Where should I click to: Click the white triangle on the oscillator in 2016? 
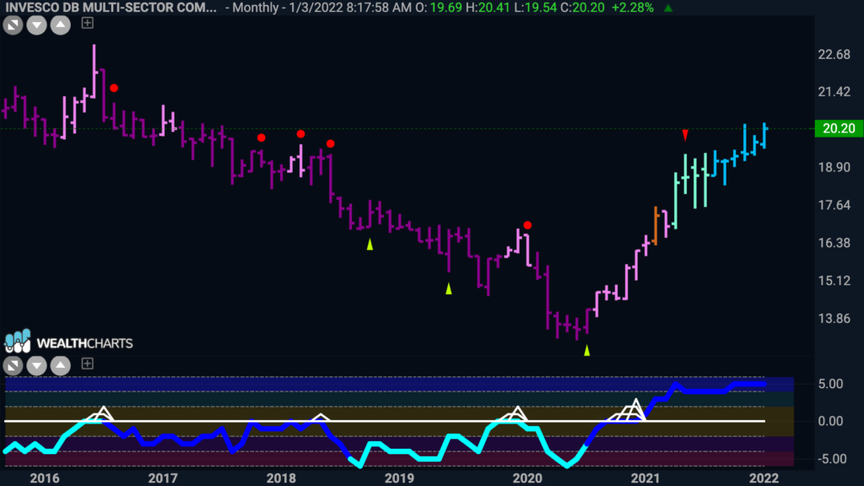coord(102,413)
